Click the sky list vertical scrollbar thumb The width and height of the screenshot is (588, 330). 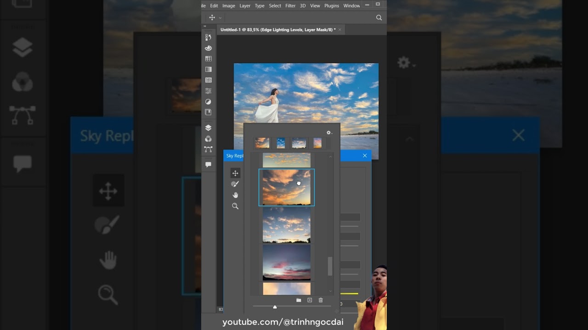point(329,266)
